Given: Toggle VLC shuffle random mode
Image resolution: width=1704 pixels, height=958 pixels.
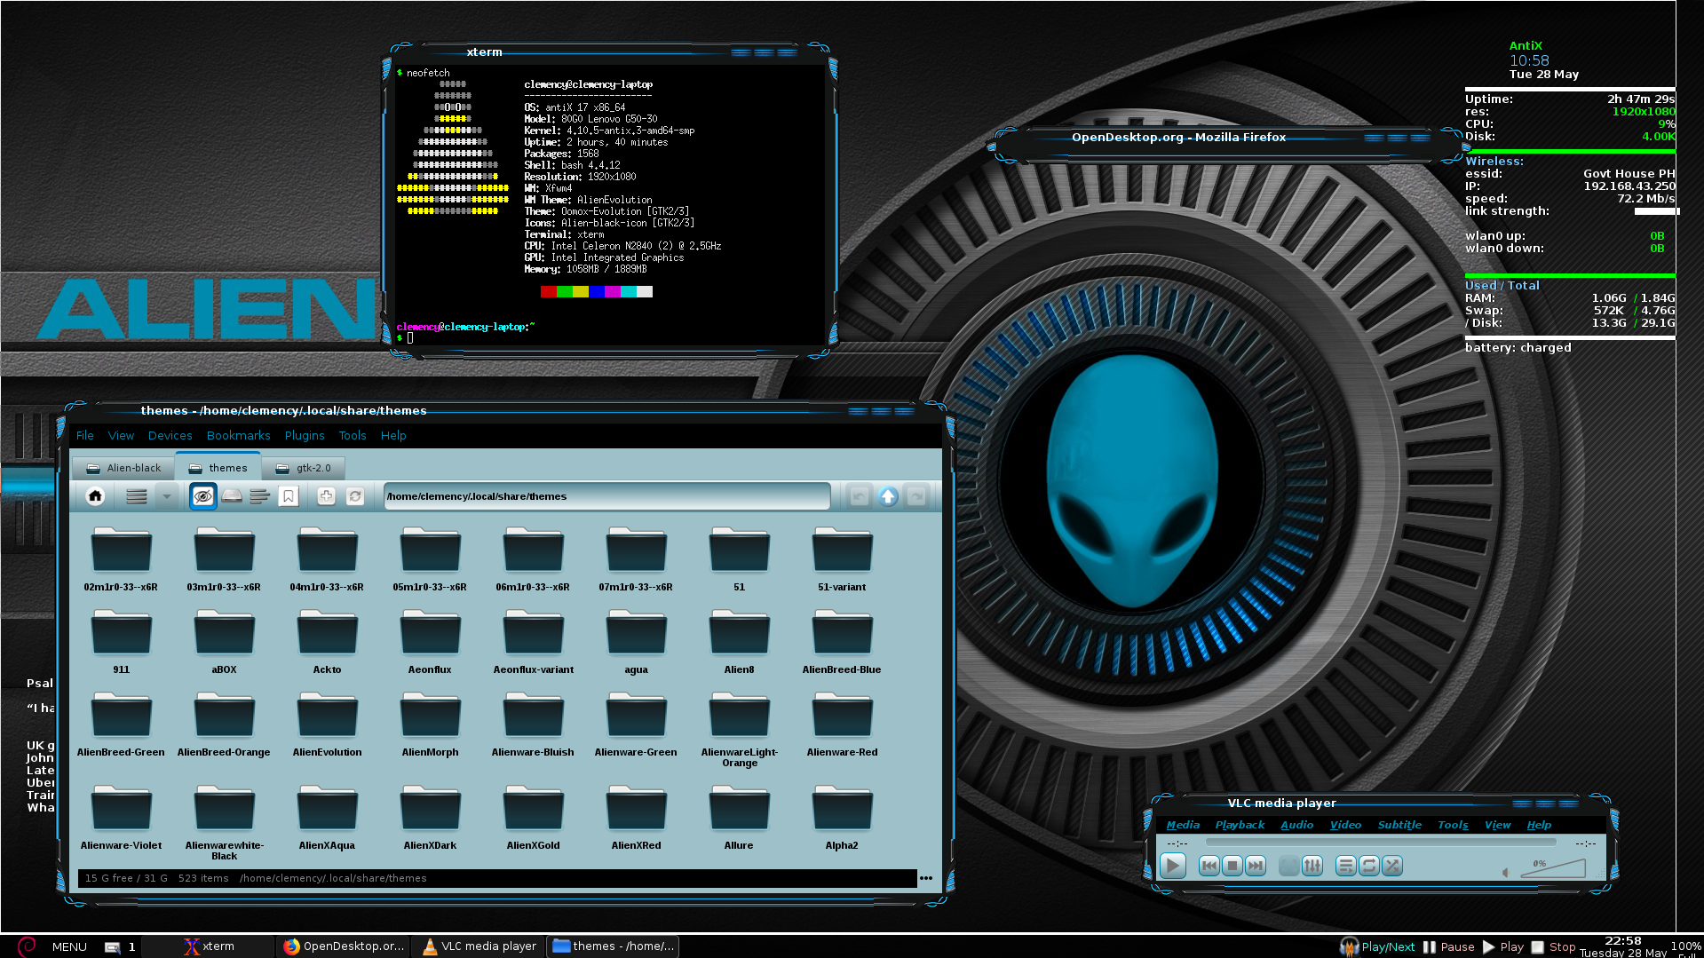Looking at the screenshot, I should click(1392, 866).
